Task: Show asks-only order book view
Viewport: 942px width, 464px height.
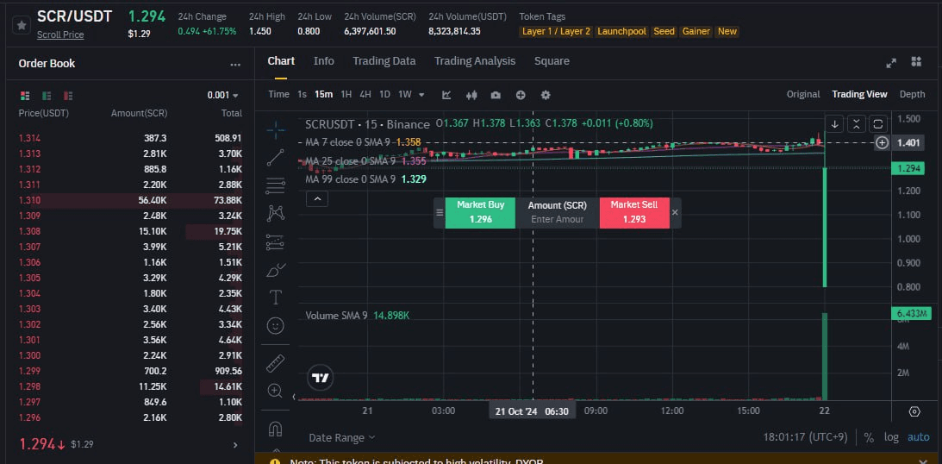Action: point(68,96)
